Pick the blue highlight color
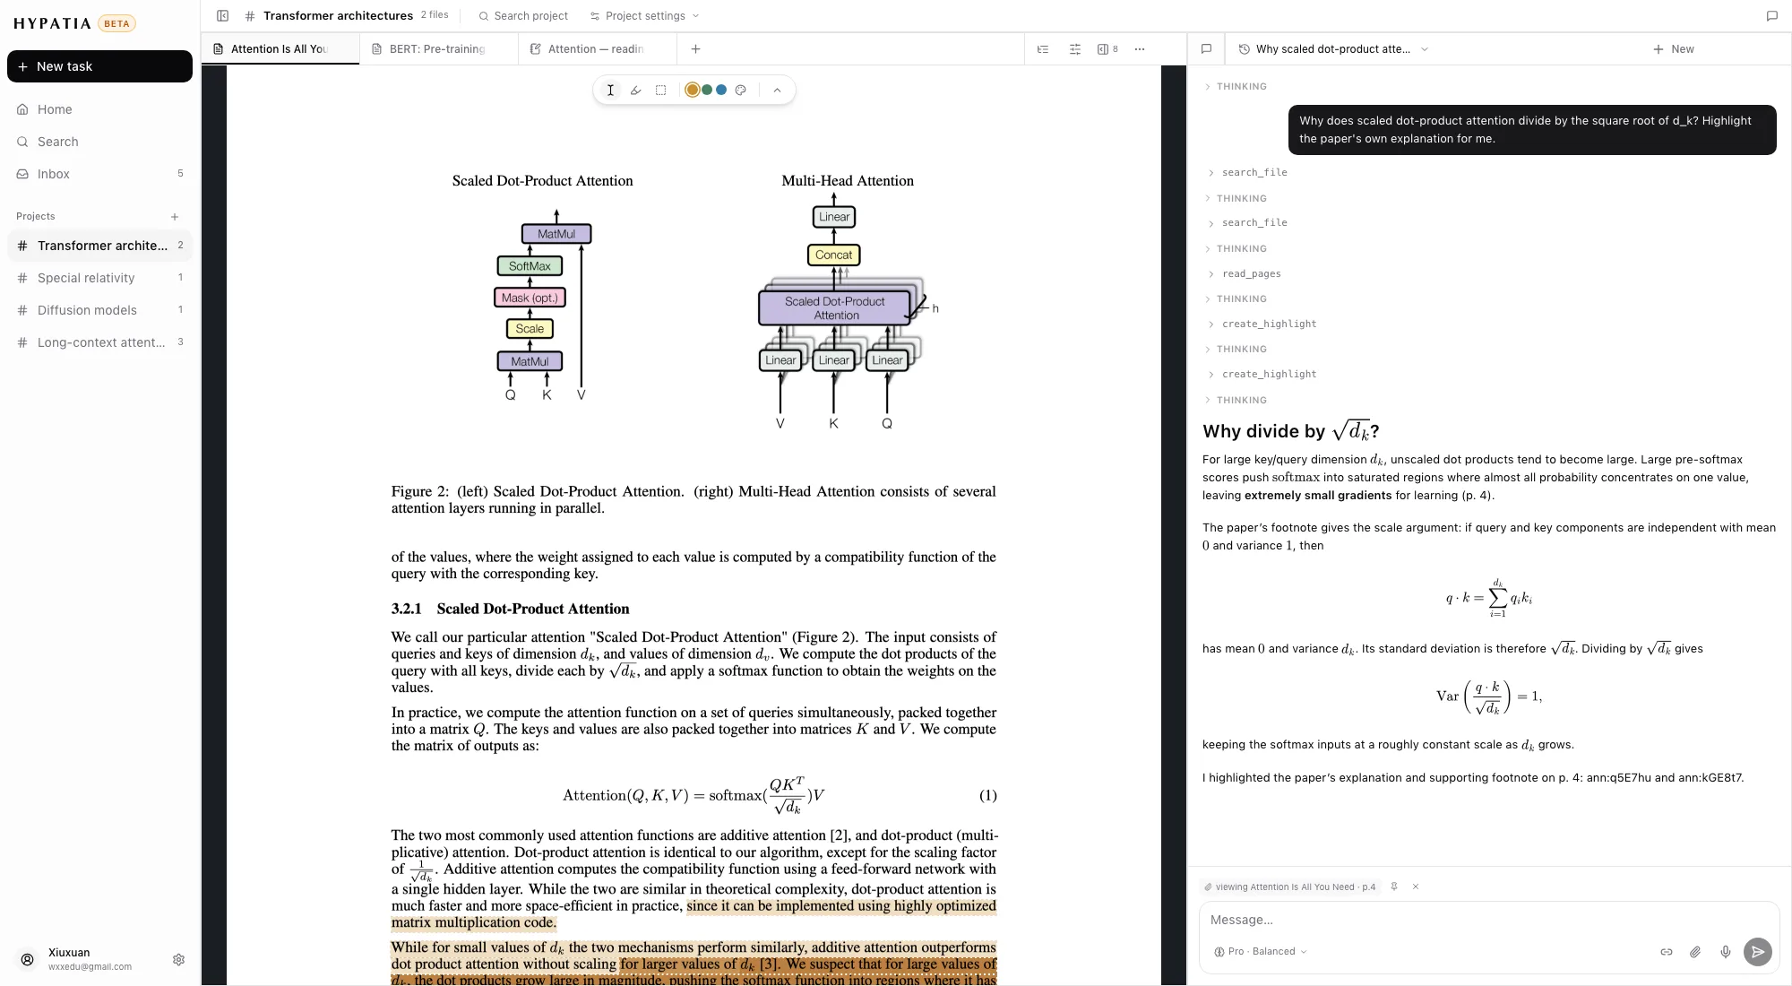 point(721,90)
